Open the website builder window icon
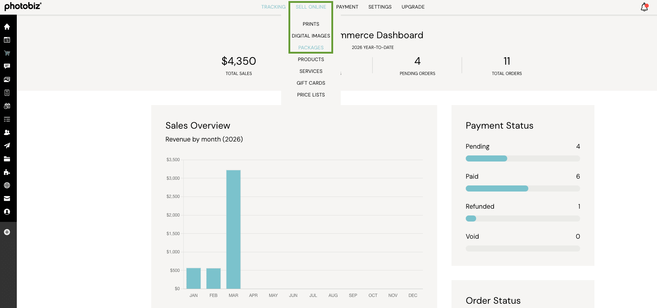The width and height of the screenshot is (657, 308). click(7, 40)
